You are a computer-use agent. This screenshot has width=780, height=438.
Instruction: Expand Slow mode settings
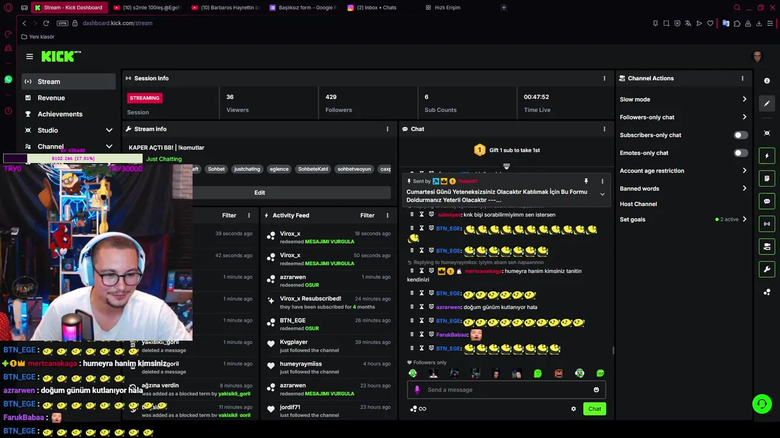[x=744, y=99]
